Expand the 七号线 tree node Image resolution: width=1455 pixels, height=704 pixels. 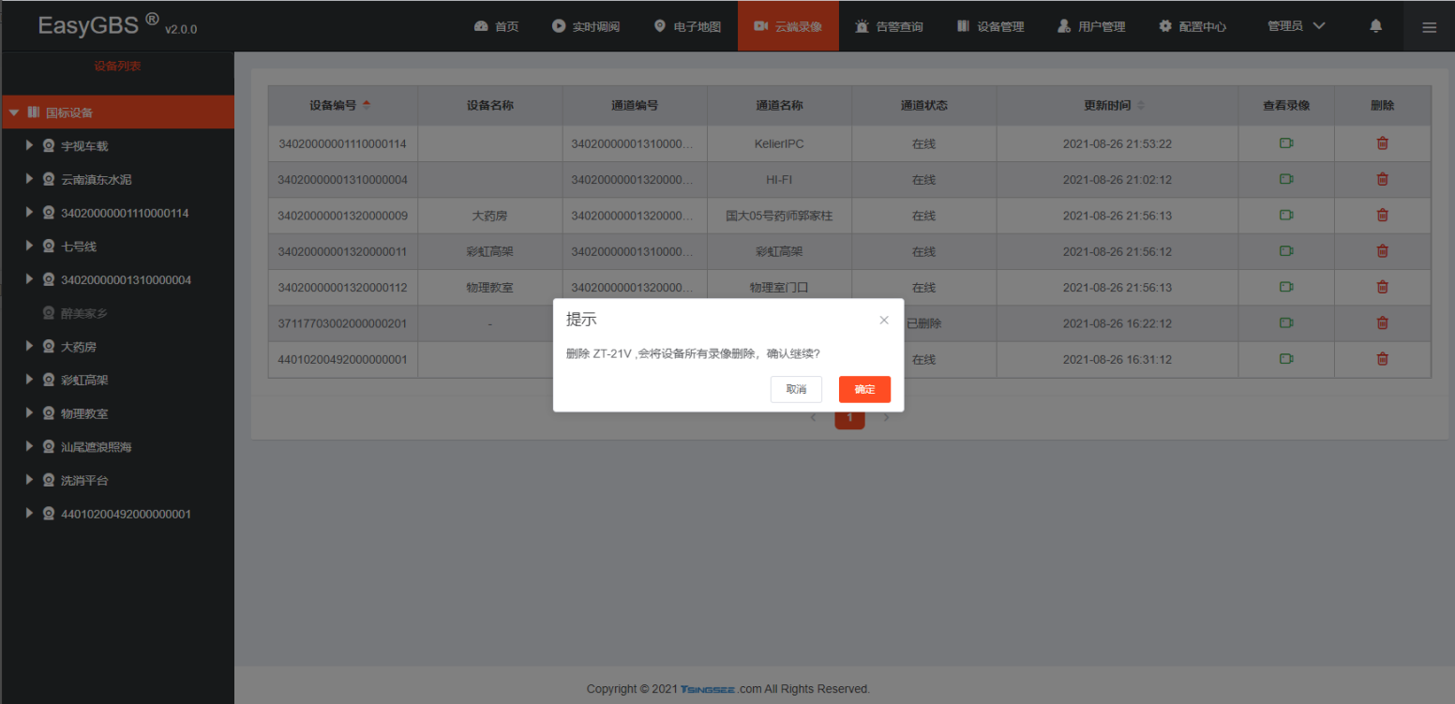(30, 246)
